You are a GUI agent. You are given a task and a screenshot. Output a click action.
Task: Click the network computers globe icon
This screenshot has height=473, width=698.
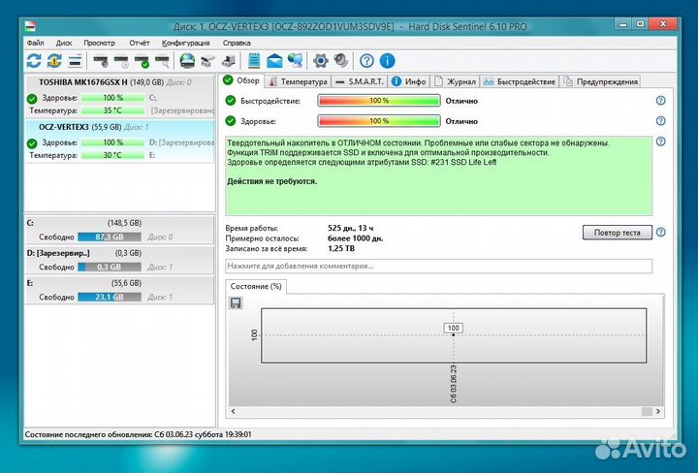click(x=295, y=60)
